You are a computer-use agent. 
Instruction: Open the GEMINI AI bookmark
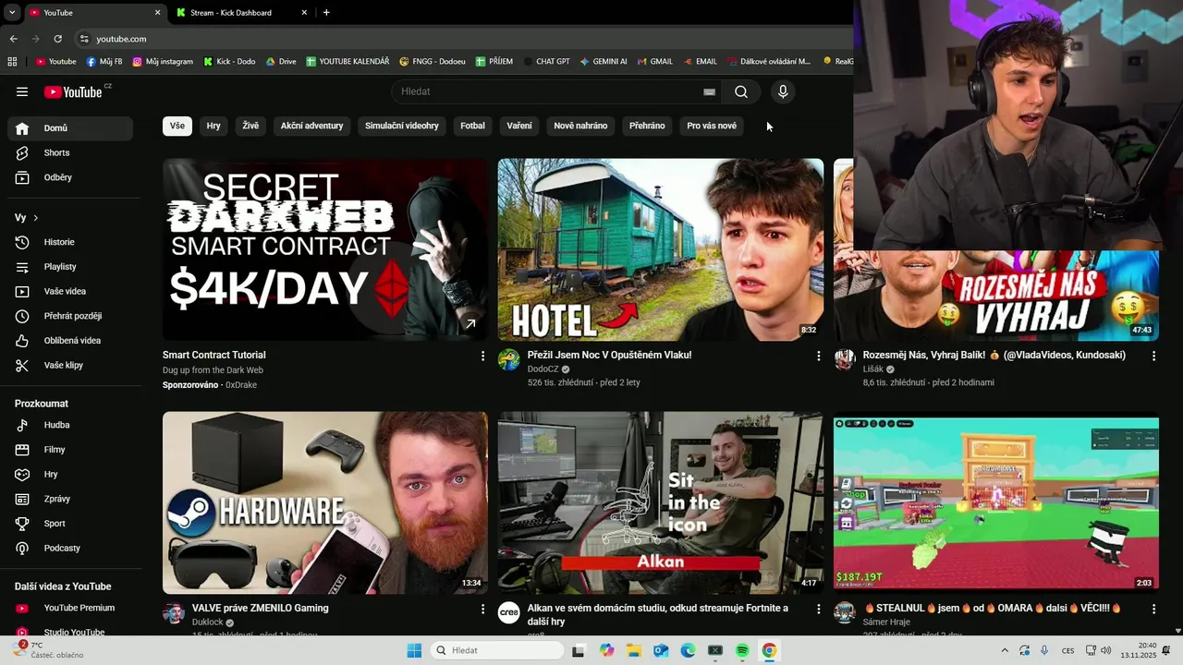click(x=604, y=62)
